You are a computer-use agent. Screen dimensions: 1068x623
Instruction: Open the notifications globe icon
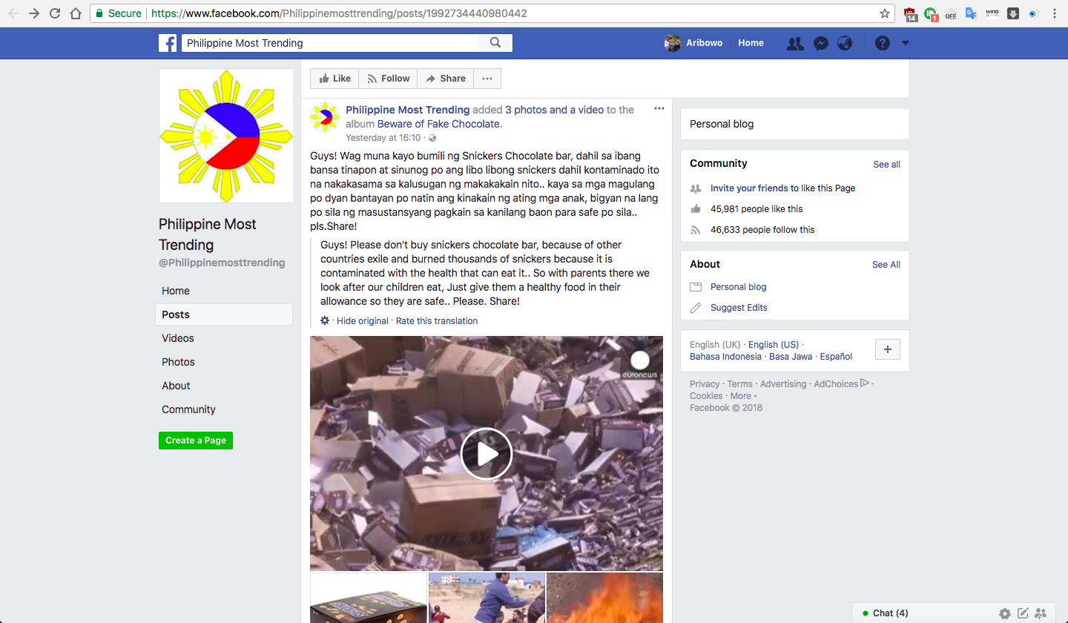[845, 43]
